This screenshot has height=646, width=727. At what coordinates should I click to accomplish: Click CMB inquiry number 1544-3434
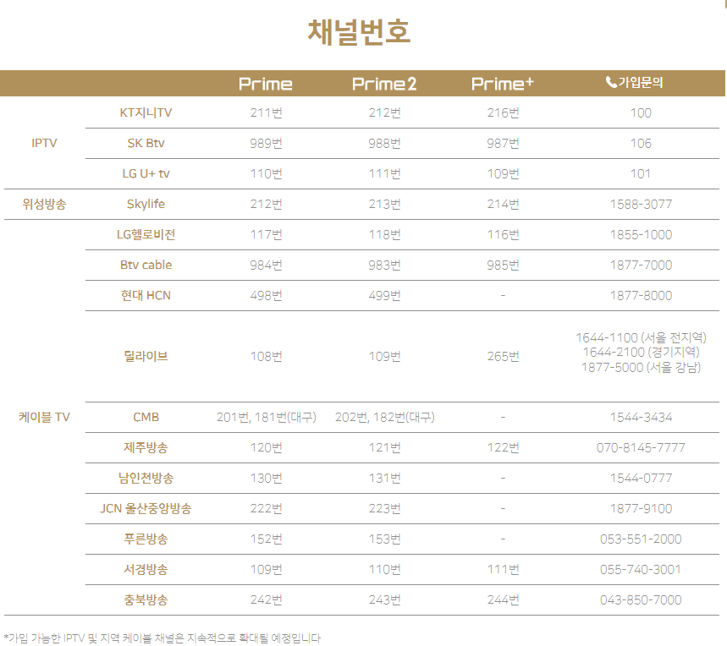[x=641, y=417]
